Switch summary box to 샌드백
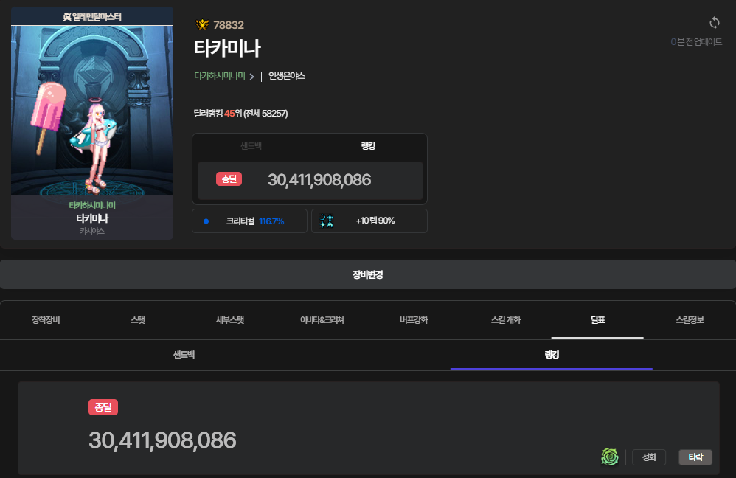Viewport: 736px width, 478px height. tap(251, 146)
